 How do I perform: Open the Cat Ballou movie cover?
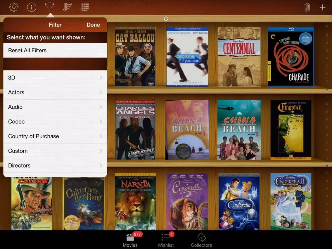tap(135, 57)
